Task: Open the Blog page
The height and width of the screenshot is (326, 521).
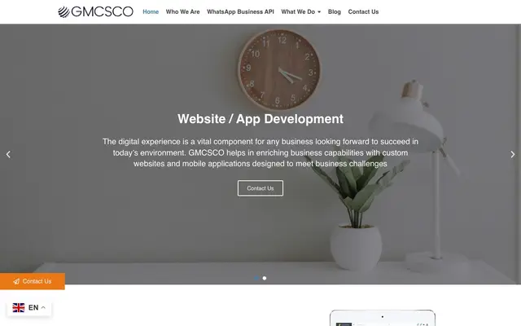Action: coord(335,11)
